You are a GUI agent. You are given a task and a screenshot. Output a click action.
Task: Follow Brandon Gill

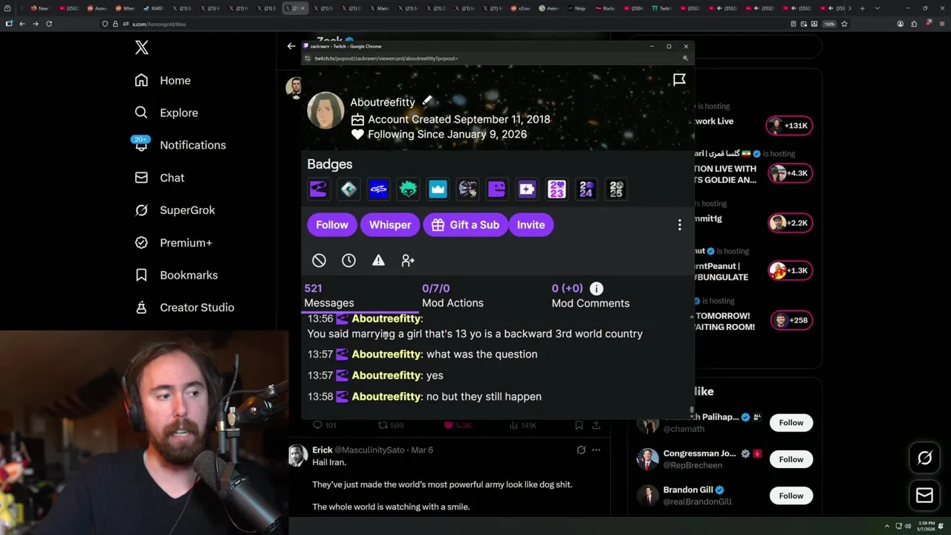791,496
